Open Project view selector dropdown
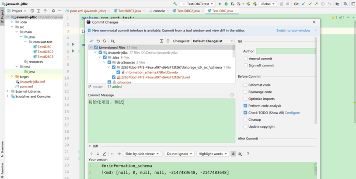The image size is (356, 179). 17,11
